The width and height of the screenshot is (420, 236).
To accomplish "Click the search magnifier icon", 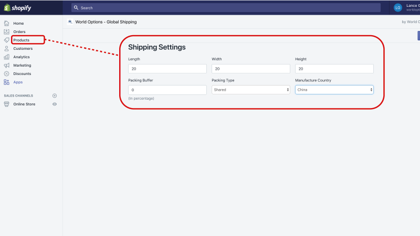I will click(x=76, y=8).
